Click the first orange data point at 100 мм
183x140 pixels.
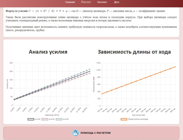(x=102, y=94)
